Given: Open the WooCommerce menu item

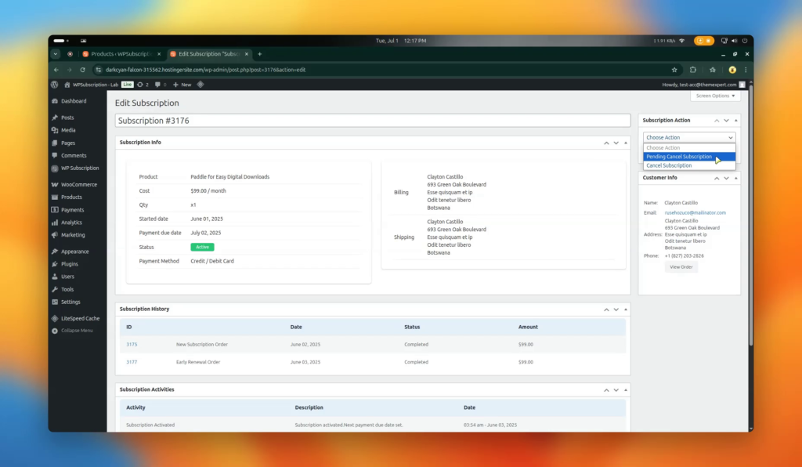Looking at the screenshot, I should coord(78,185).
